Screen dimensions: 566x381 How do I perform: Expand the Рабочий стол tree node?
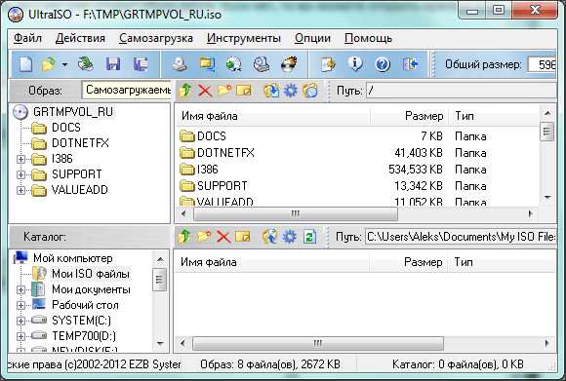click(20, 305)
